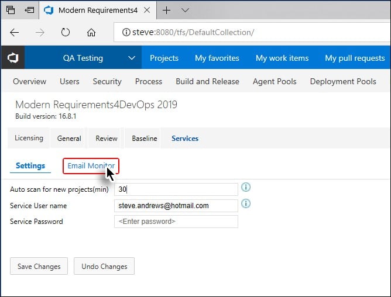Image resolution: width=391 pixels, height=297 pixels.
Task: Go to the Users admin page
Action: 70,81
